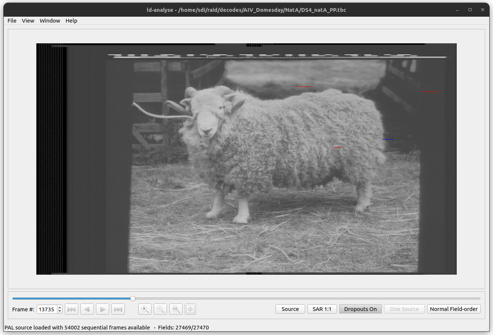Image resolution: width=493 pixels, height=335 pixels.
Task: Toggle the SAR 1:1 aspect ratio
Action: pos(322,309)
